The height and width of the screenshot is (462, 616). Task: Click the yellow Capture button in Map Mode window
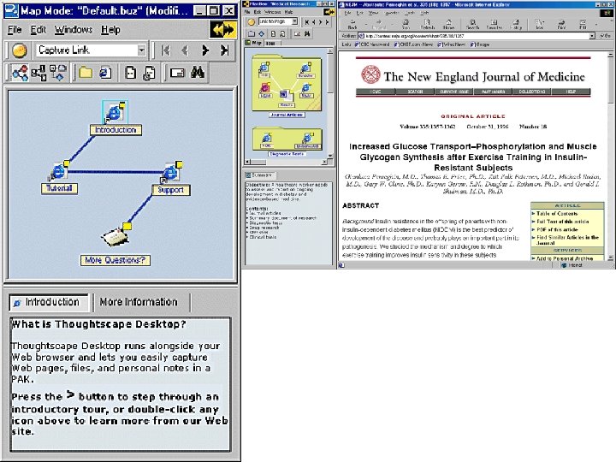click(19, 50)
